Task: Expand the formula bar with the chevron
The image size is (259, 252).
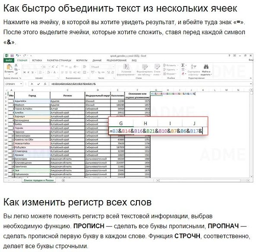Action: tap(251, 84)
